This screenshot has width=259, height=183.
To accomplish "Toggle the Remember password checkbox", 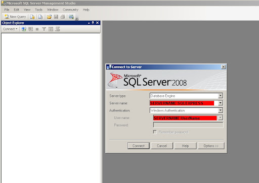I will coord(155,132).
